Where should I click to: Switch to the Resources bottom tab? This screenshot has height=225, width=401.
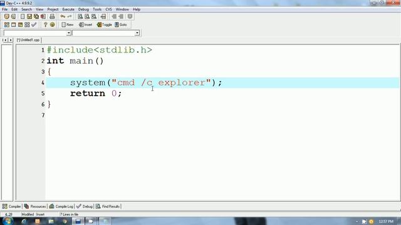[x=35, y=206]
